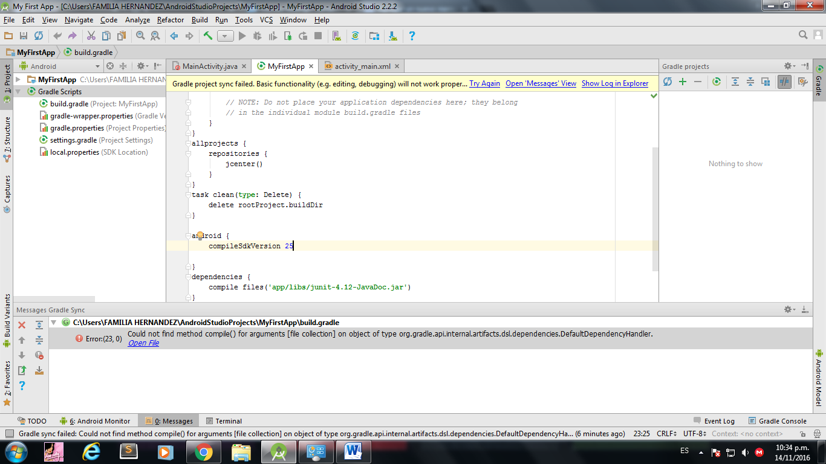Open the run configuration dropdown in toolbar
826x464 pixels.
(226, 36)
